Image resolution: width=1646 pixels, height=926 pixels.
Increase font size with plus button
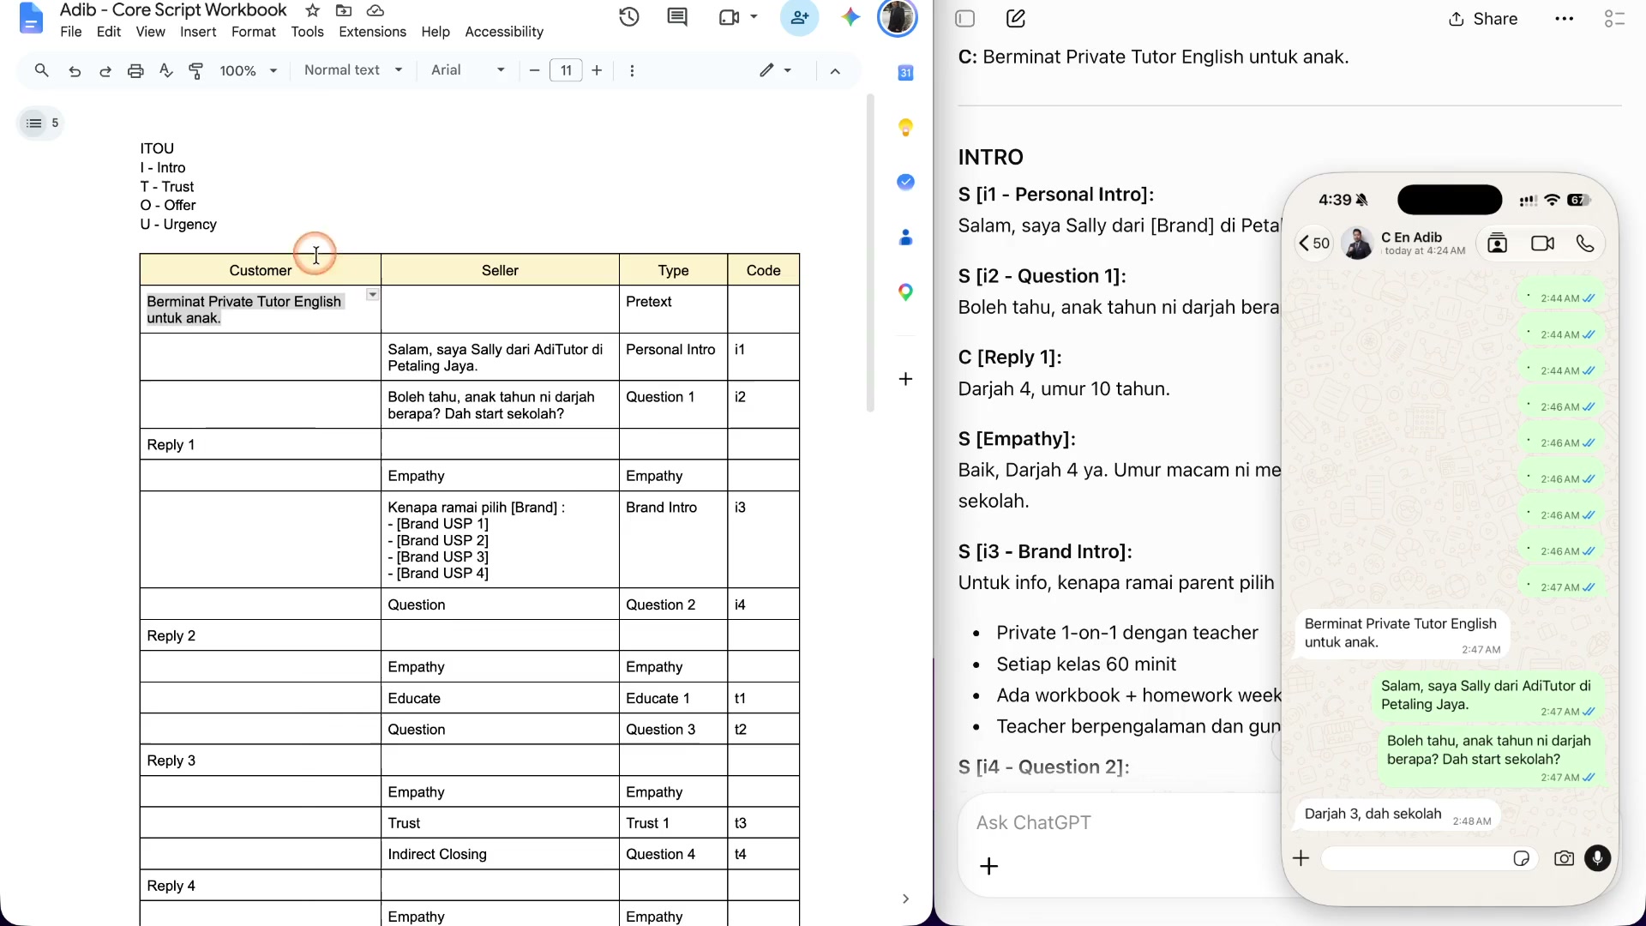click(597, 70)
